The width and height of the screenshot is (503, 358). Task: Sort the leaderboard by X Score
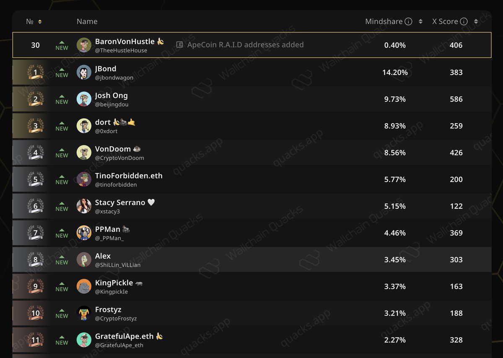click(x=476, y=22)
